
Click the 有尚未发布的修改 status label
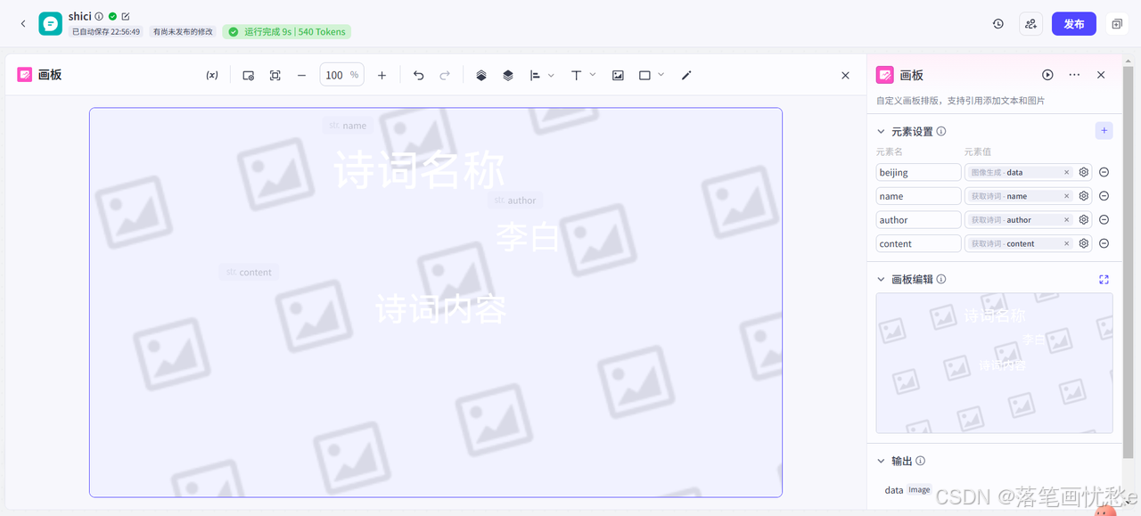(x=183, y=32)
